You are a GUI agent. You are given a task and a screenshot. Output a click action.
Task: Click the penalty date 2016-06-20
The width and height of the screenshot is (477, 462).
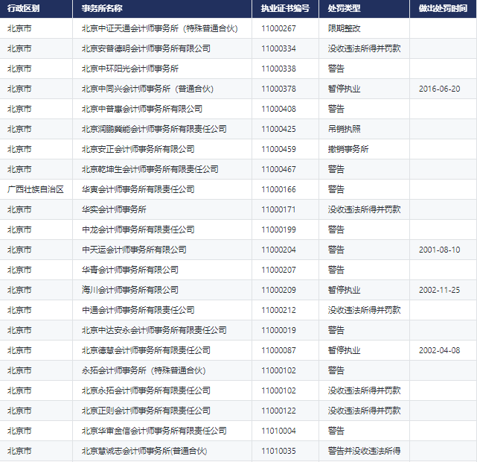point(439,89)
